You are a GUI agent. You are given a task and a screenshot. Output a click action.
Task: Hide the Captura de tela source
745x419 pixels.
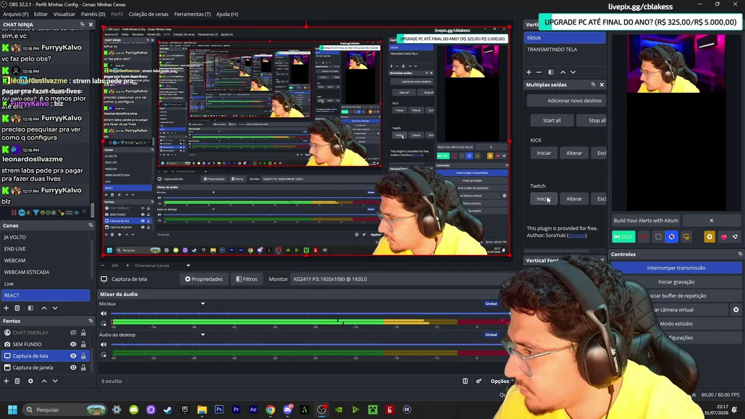click(x=73, y=356)
